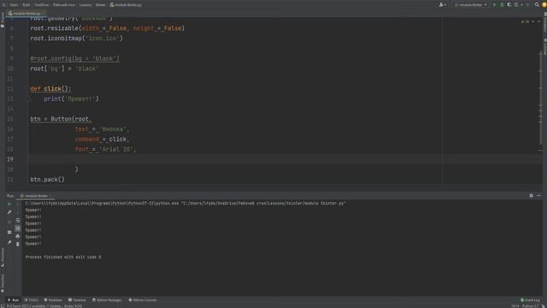Screen dimensions: 547x308
Task: Run the script with the green Run arrow in the top toolbar
Action: 494,5
